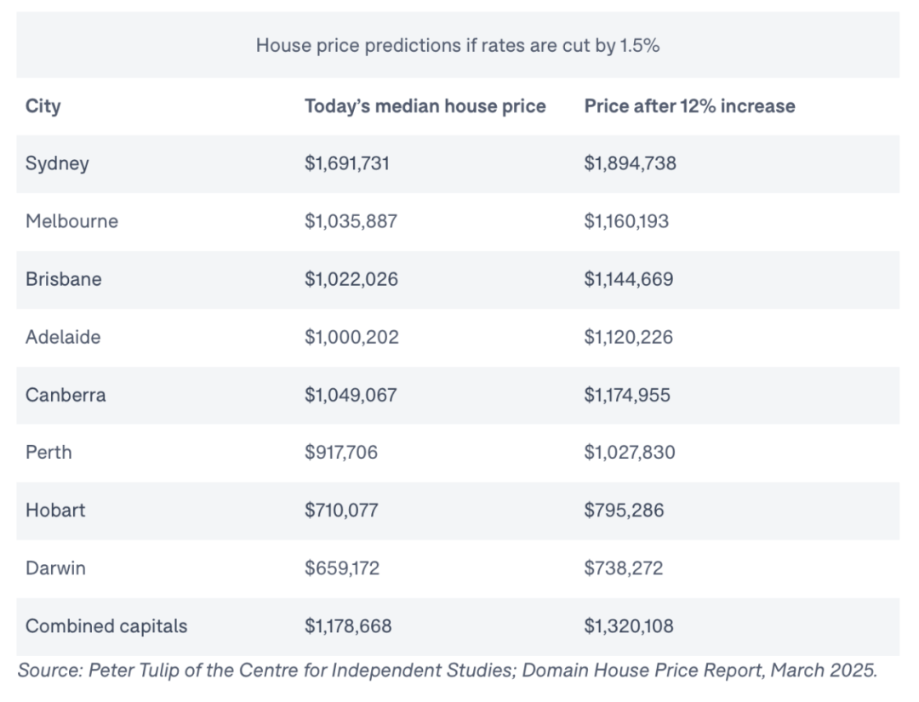Viewport: 919px width, 702px height.
Task: Click Brisbane's median price $1,022,026
Action: [x=351, y=279]
